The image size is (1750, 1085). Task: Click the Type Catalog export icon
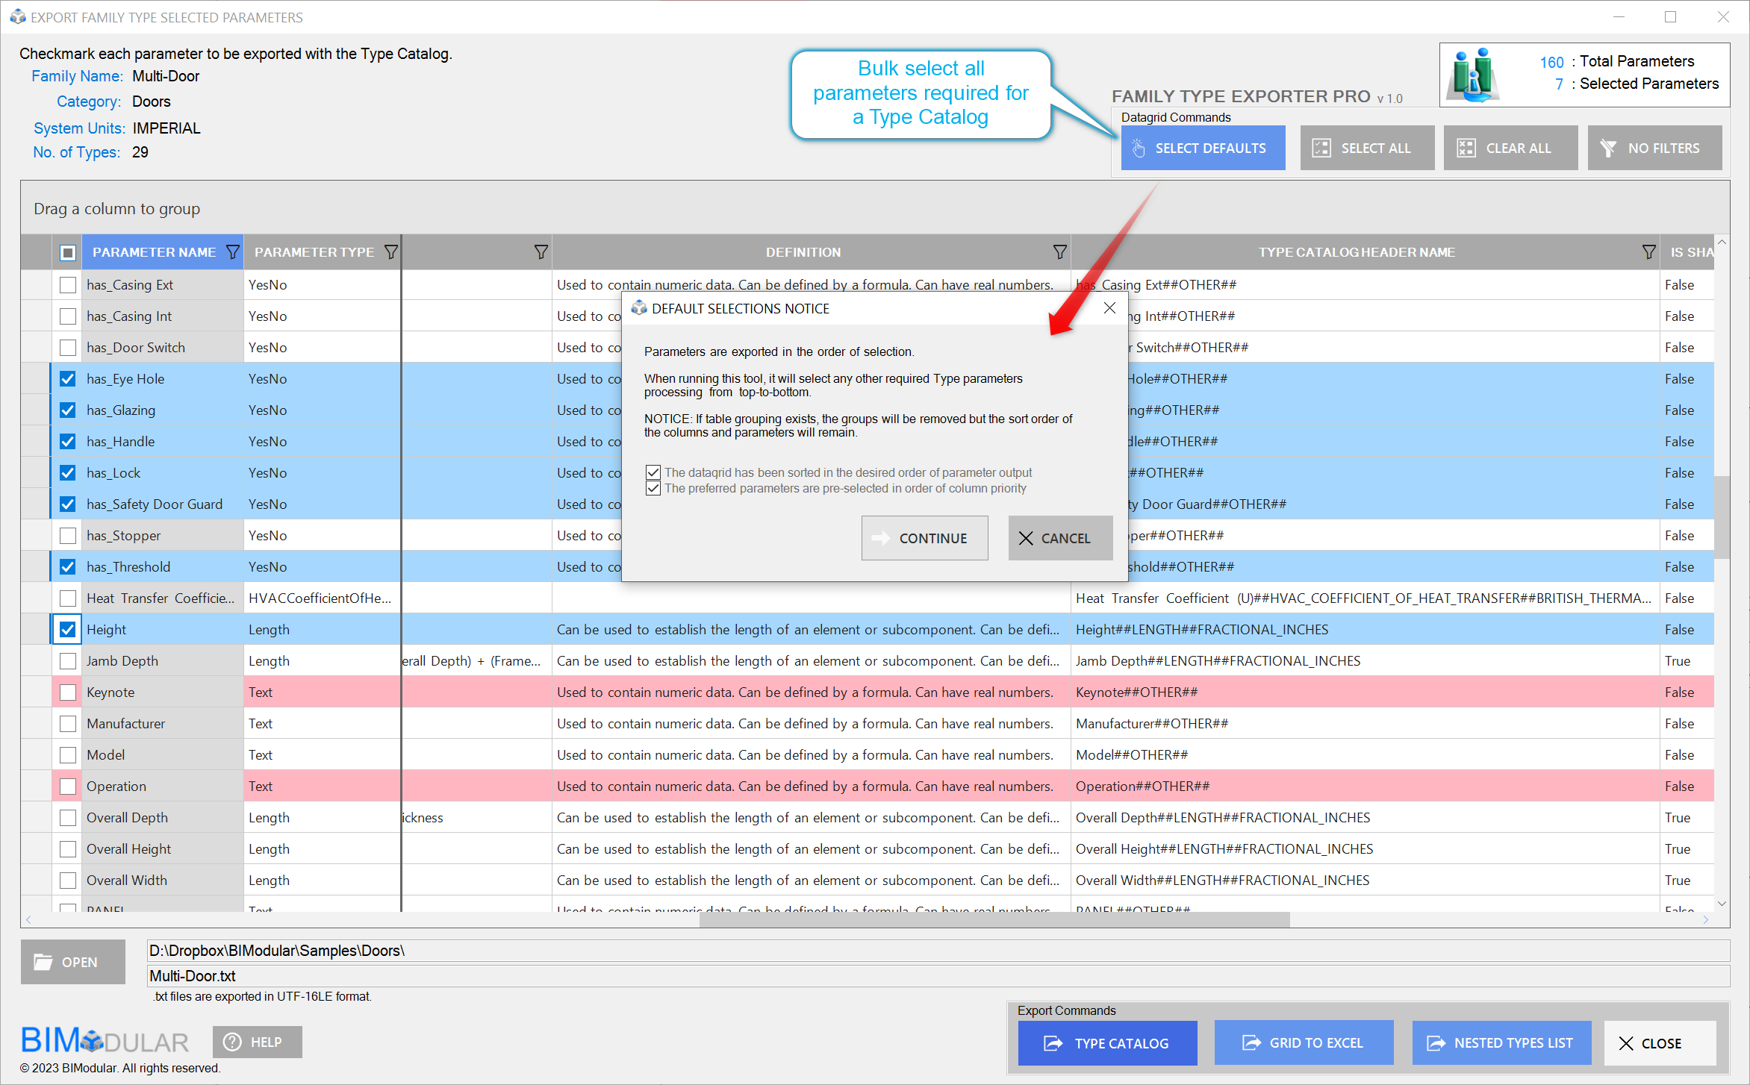pyautogui.click(x=1053, y=1043)
